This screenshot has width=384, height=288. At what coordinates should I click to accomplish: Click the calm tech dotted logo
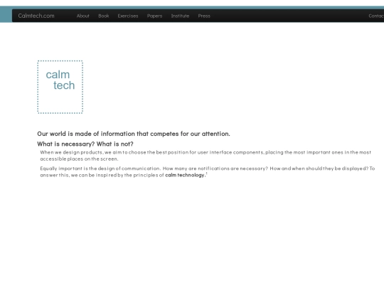tap(60, 87)
